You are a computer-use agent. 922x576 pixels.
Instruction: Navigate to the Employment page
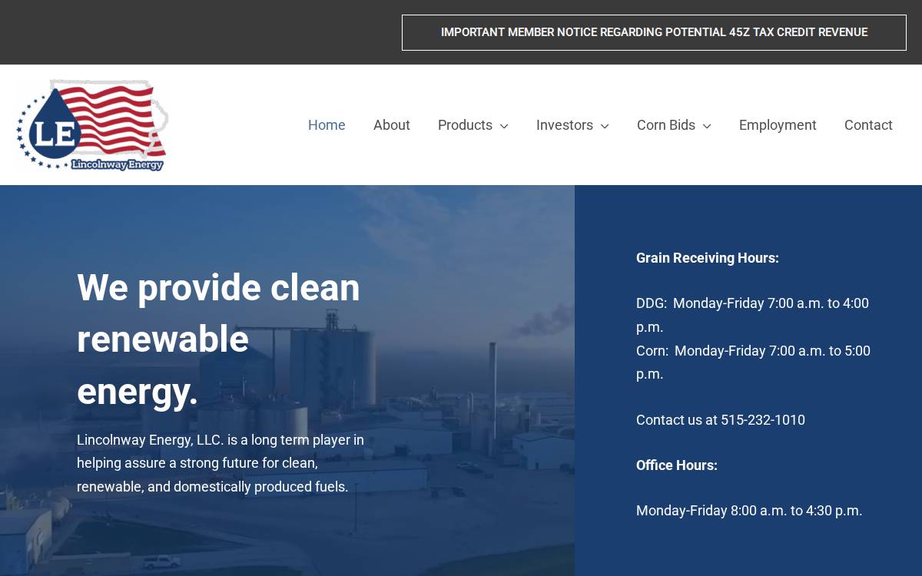coord(778,125)
